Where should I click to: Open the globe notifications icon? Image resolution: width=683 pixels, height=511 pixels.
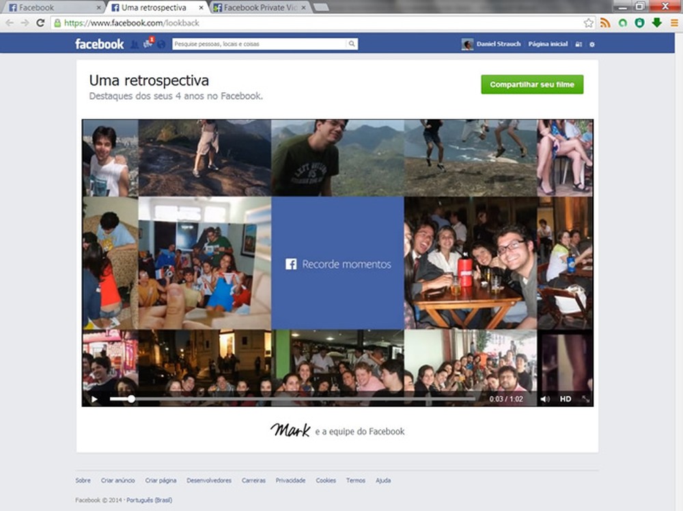click(x=161, y=44)
